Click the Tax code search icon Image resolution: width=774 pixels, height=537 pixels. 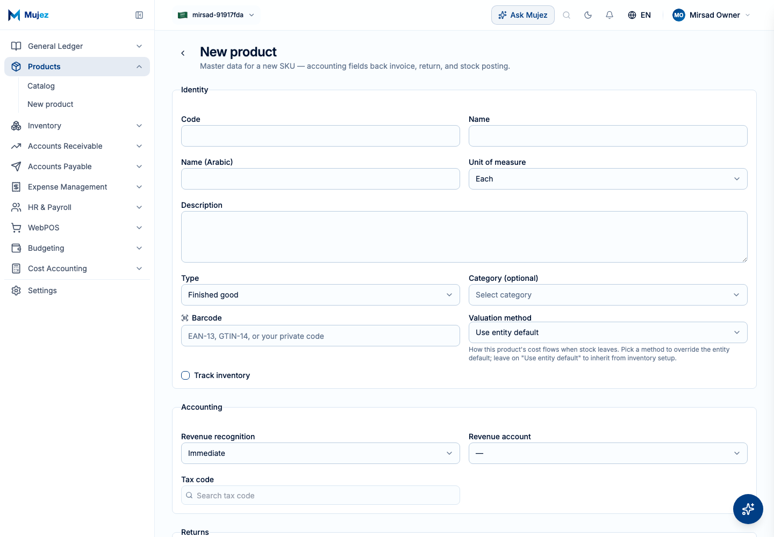[x=189, y=496]
